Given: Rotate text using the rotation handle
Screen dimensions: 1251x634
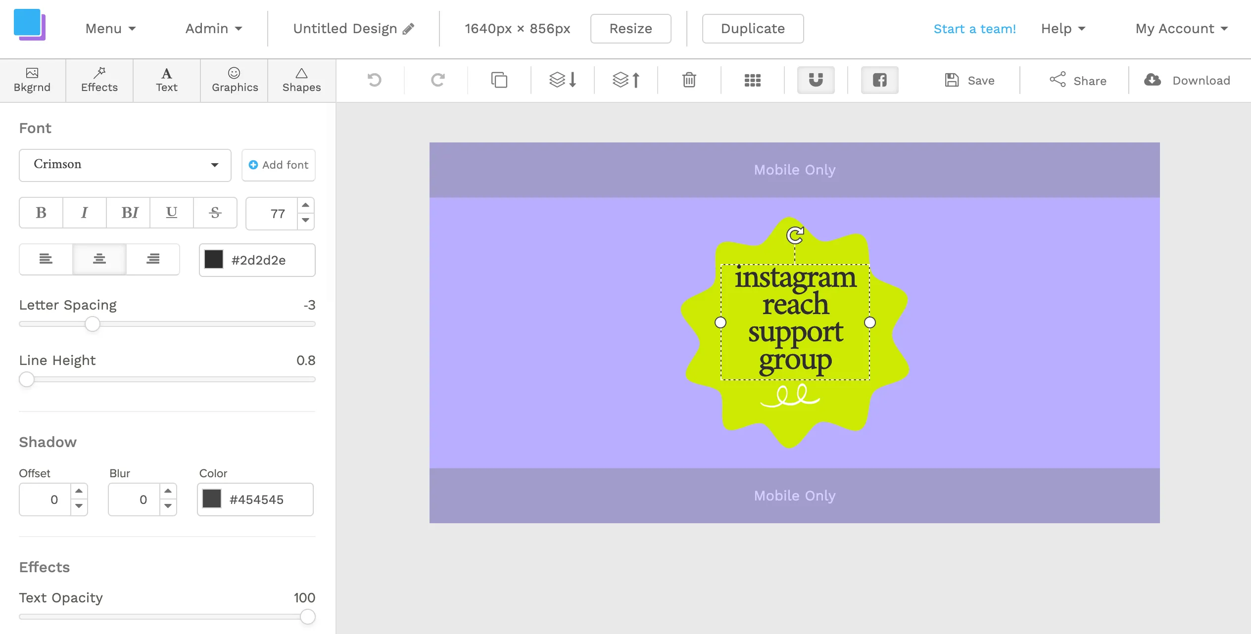Looking at the screenshot, I should [x=795, y=235].
